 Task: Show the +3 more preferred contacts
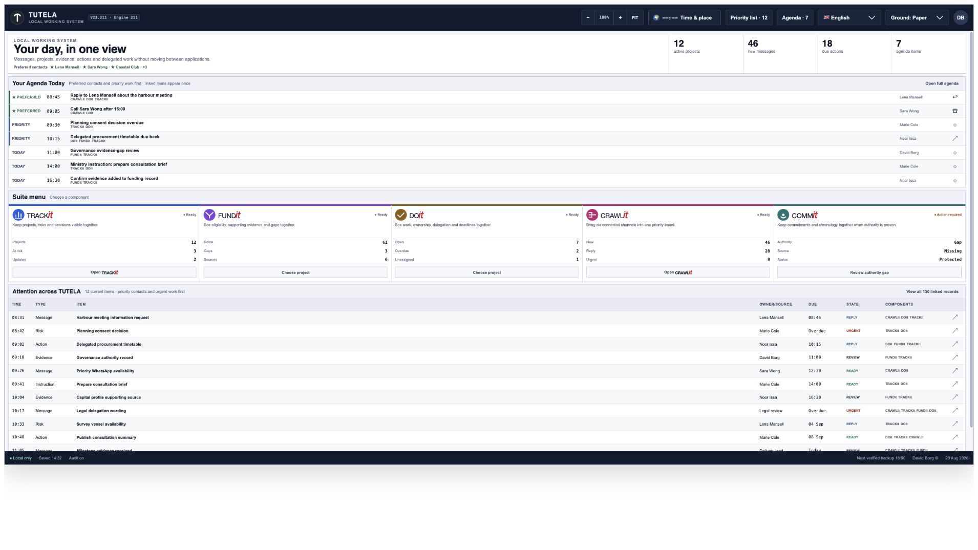[145, 67]
